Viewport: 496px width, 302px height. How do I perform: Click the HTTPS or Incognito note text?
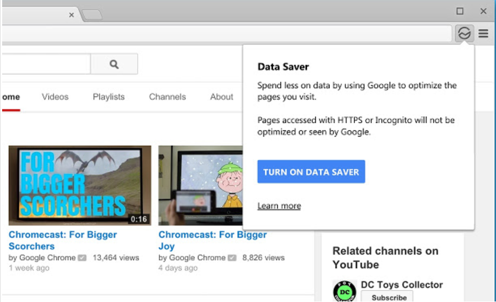(356, 126)
